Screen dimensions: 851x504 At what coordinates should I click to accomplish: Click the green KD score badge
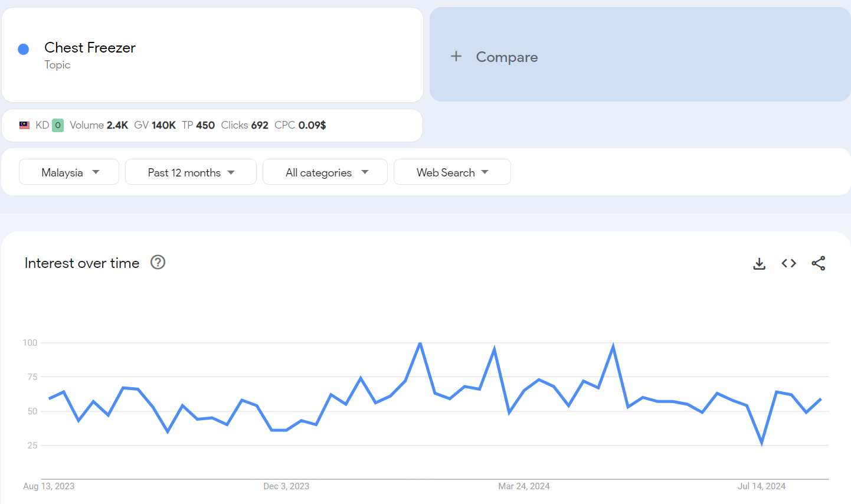click(58, 125)
